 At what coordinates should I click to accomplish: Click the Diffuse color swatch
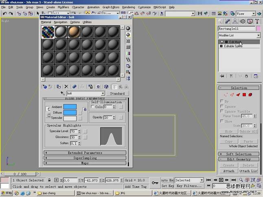tap(70, 113)
